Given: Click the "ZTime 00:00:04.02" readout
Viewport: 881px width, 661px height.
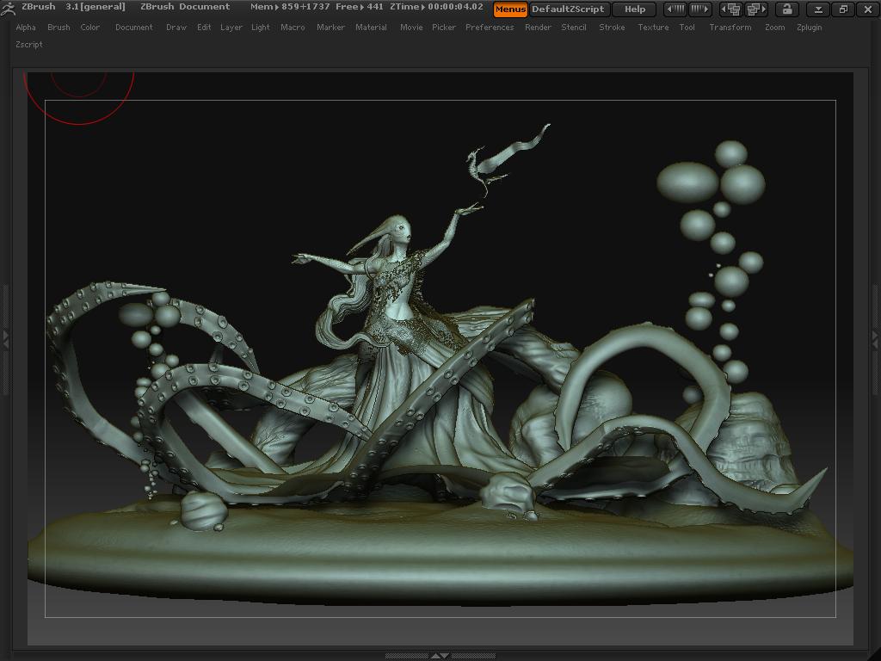Looking at the screenshot, I should tap(436, 7).
